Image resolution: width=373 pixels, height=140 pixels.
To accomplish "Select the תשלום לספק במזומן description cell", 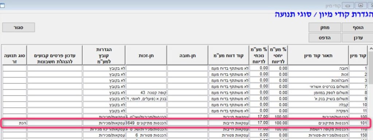I will coord(318,92).
